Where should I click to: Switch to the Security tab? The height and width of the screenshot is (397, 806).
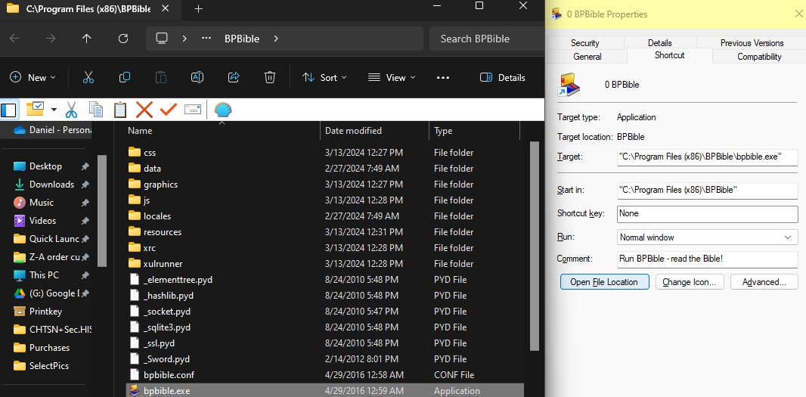point(585,43)
